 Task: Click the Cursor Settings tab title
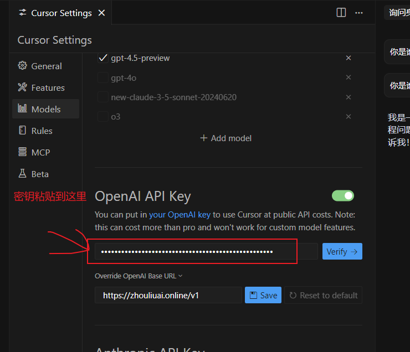(x=61, y=13)
